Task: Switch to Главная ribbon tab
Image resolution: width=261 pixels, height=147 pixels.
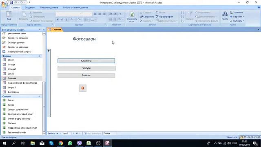Action: (15, 7)
